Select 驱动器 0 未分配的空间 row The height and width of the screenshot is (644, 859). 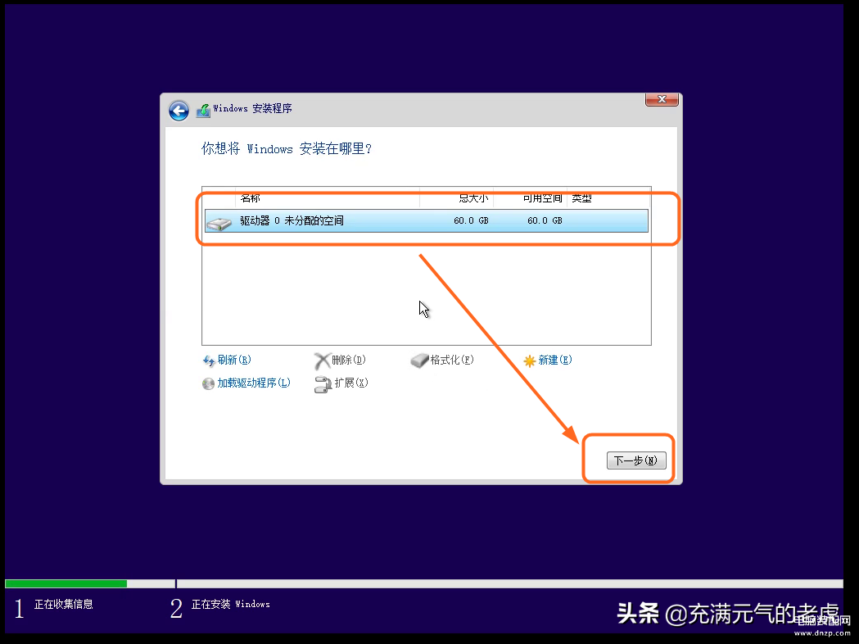(426, 221)
